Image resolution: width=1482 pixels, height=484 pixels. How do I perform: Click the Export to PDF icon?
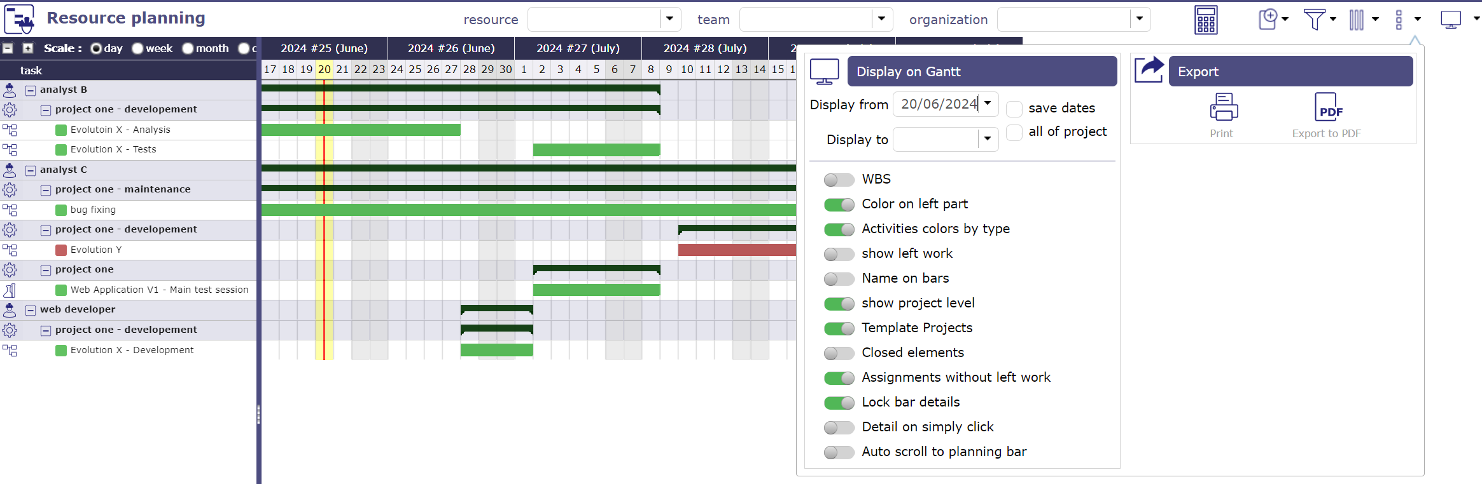(1329, 107)
